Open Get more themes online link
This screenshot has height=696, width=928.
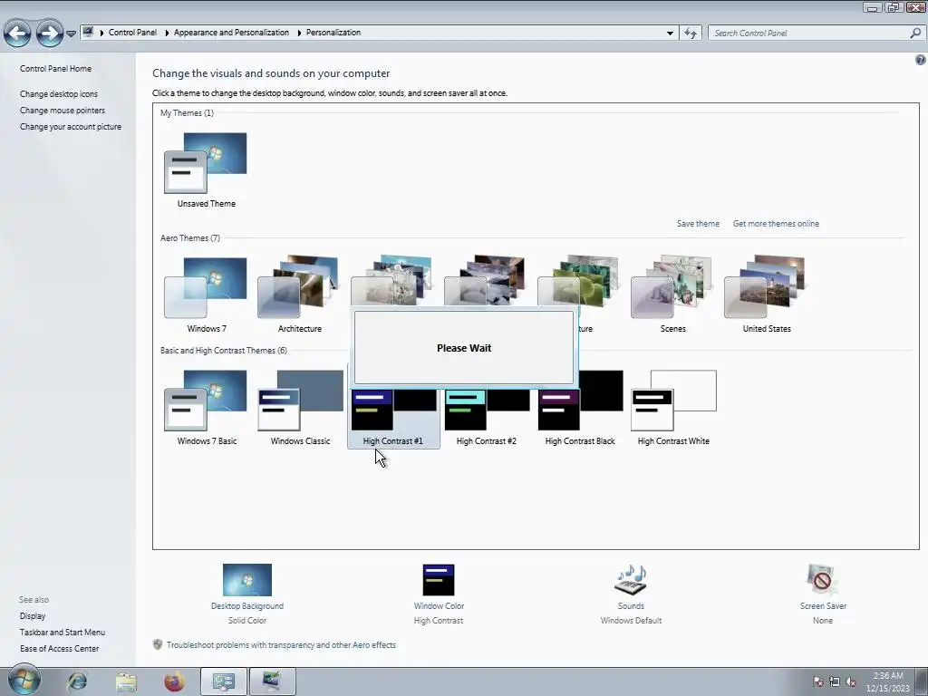tap(776, 224)
